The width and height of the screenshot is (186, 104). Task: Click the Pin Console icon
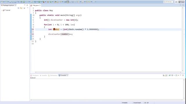coord(170,75)
